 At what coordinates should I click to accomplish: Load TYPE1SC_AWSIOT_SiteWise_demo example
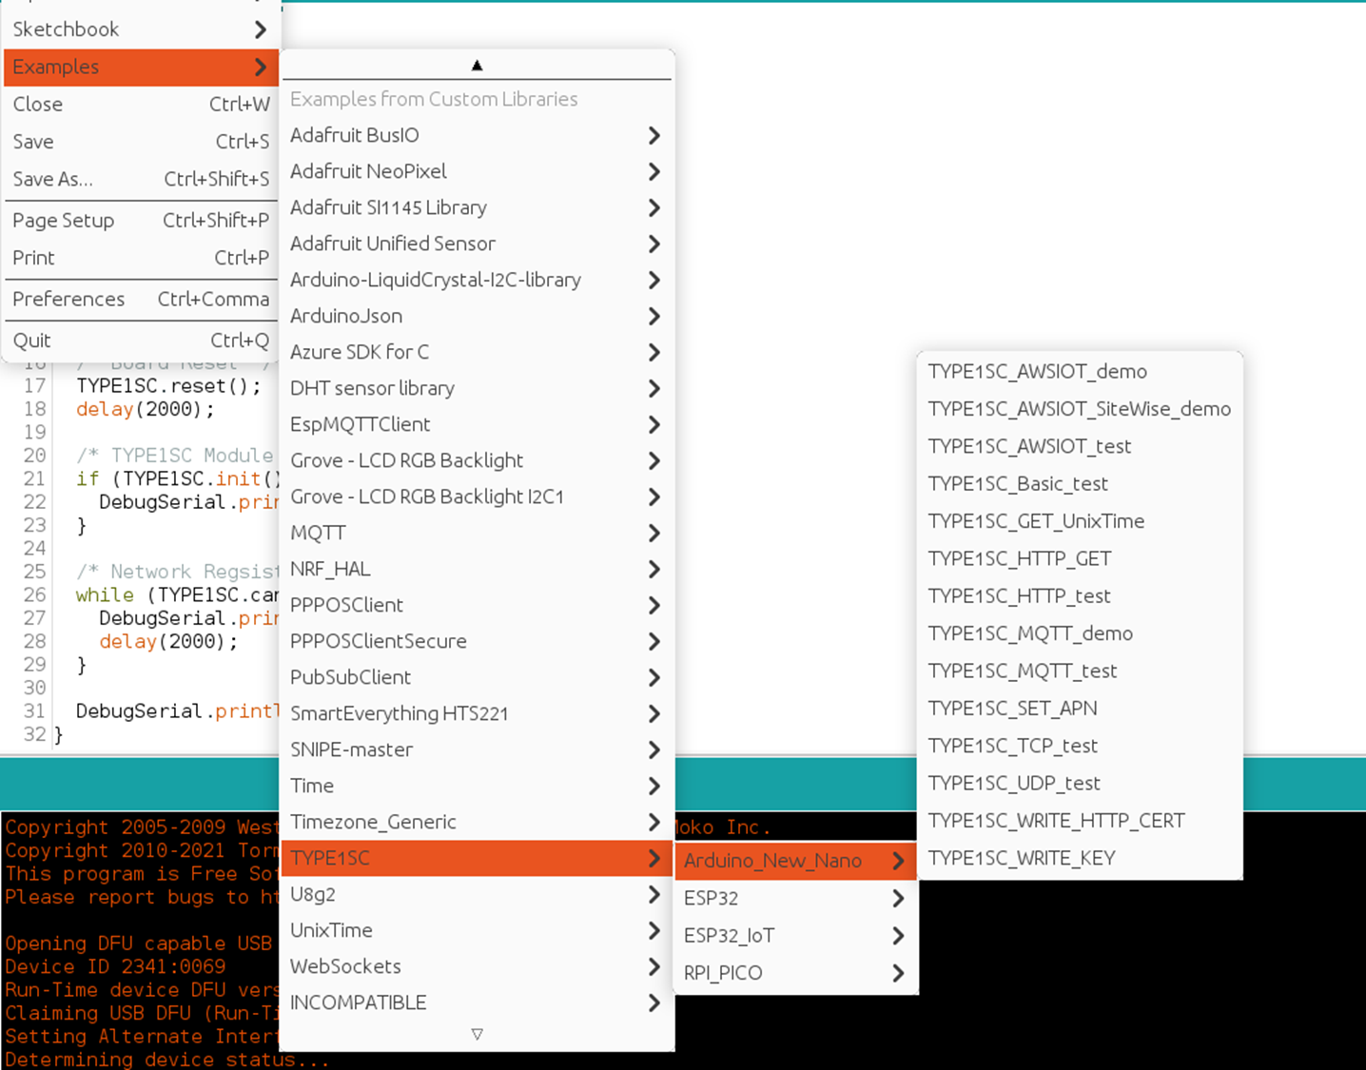tap(1080, 409)
